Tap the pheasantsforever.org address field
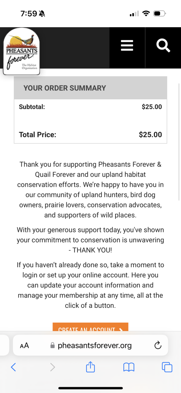Viewport: 181px width, 393px height. [90, 345]
